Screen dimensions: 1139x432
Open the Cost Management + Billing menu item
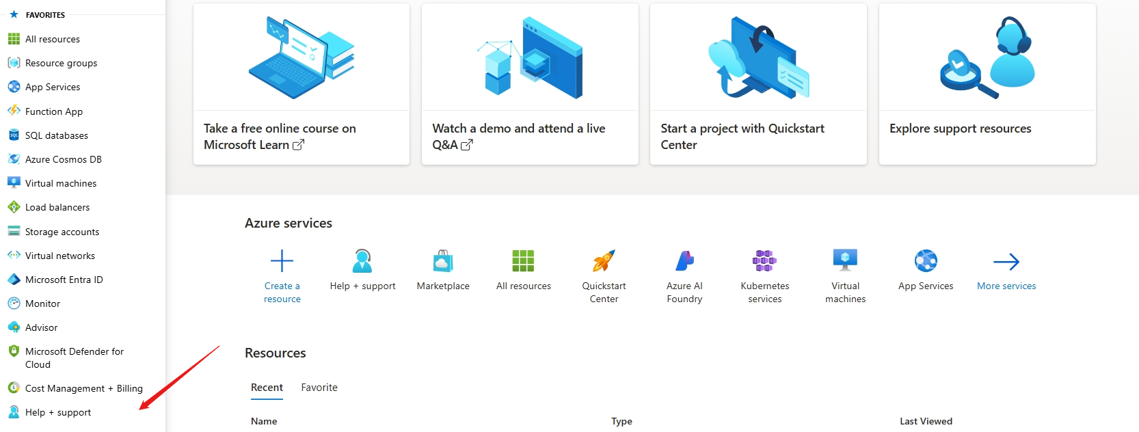click(83, 388)
